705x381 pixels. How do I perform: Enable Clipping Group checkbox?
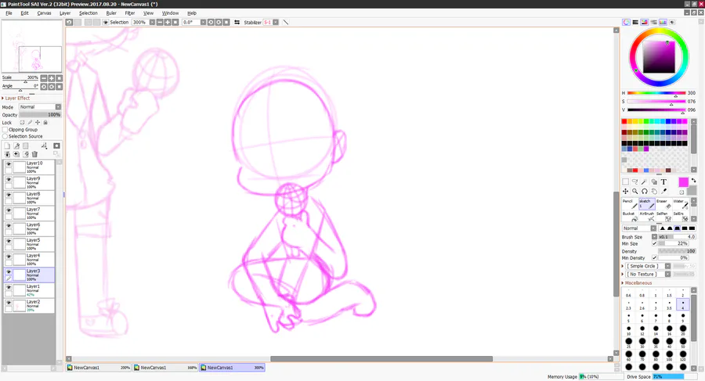5,129
